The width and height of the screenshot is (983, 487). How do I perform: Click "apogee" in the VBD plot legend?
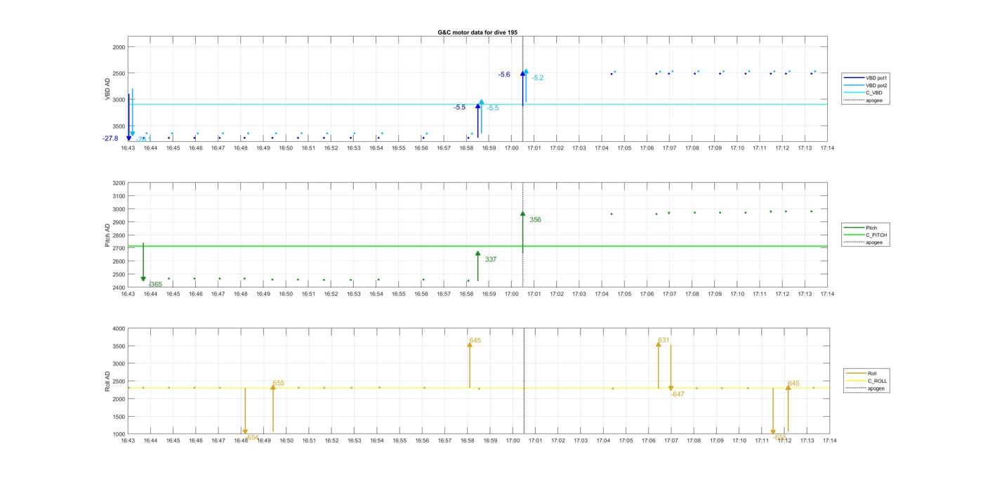click(x=864, y=100)
